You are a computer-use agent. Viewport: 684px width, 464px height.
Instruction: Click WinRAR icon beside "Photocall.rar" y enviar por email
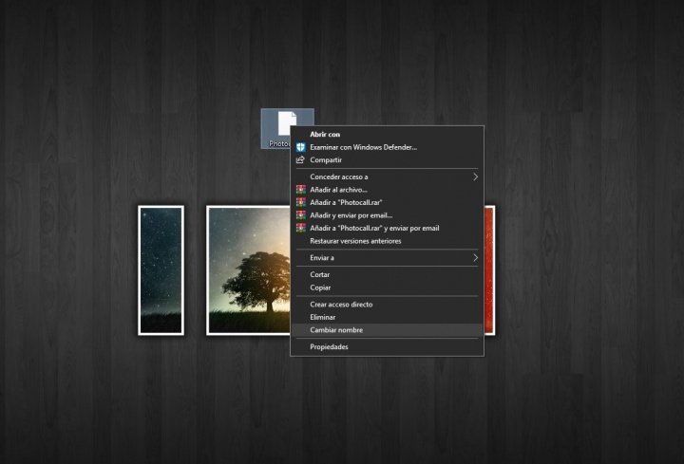pyautogui.click(x=300, y=228)
